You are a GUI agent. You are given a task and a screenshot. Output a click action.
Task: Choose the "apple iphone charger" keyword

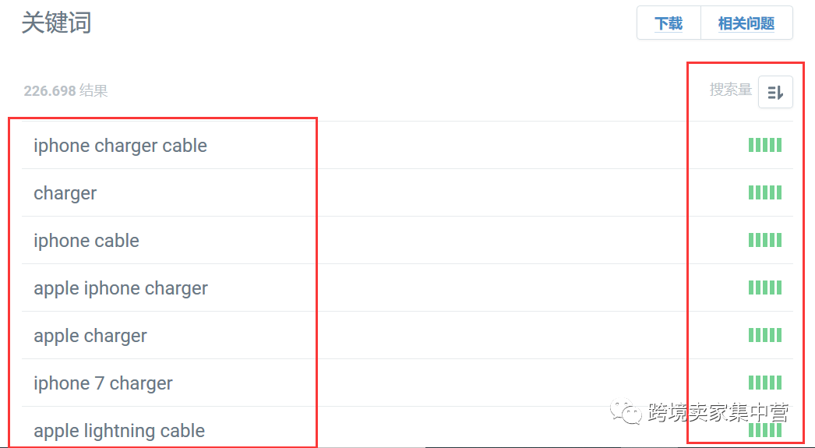(121, 288)
